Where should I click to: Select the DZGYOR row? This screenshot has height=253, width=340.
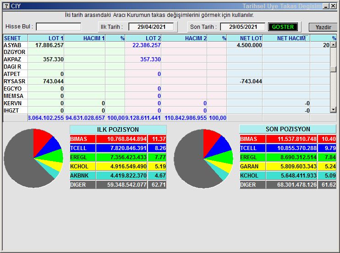click(166, 52)
